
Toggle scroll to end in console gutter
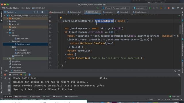(x=9, y=90)
